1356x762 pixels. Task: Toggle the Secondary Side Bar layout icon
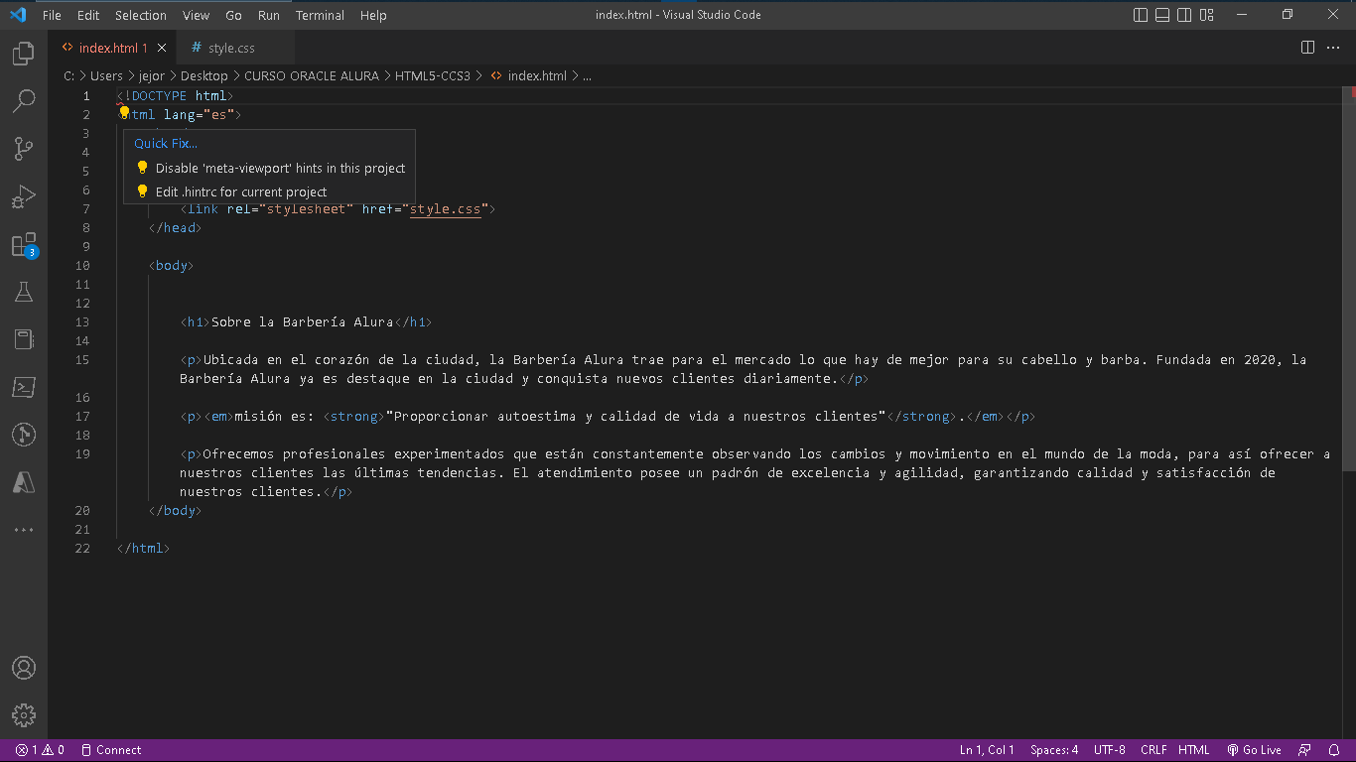click(x=1184, y=15)
